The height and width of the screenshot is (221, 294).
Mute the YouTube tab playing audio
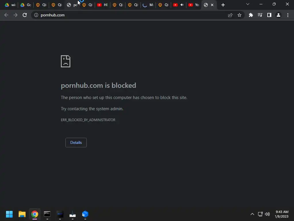pyautogui.click(x=182, y=5)
